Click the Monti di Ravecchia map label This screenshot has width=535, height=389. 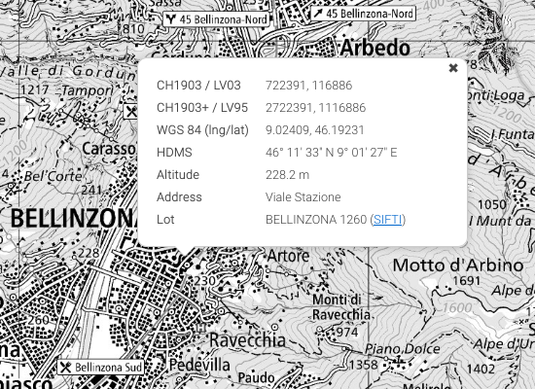tap(341, 307)
